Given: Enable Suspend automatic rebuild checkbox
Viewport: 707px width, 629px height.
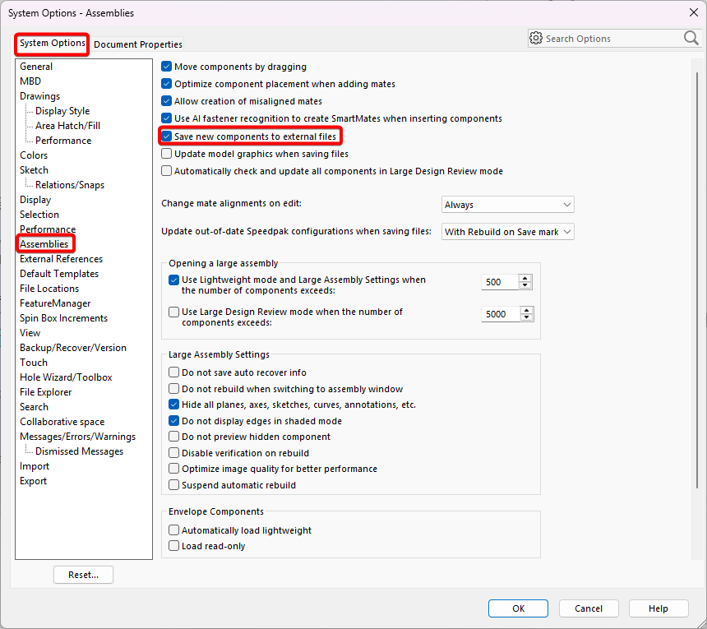Looking at the screenshot, I should 173,485.
